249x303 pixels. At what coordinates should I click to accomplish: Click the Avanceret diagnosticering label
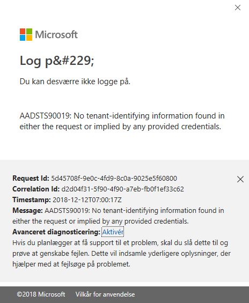click(56, 232)
